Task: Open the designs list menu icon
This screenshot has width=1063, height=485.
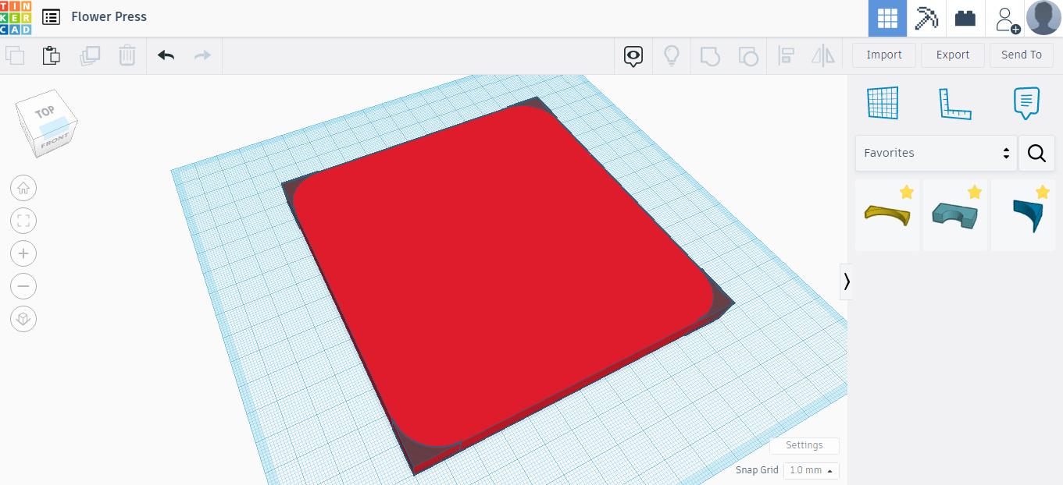Action: click(51, 17)
